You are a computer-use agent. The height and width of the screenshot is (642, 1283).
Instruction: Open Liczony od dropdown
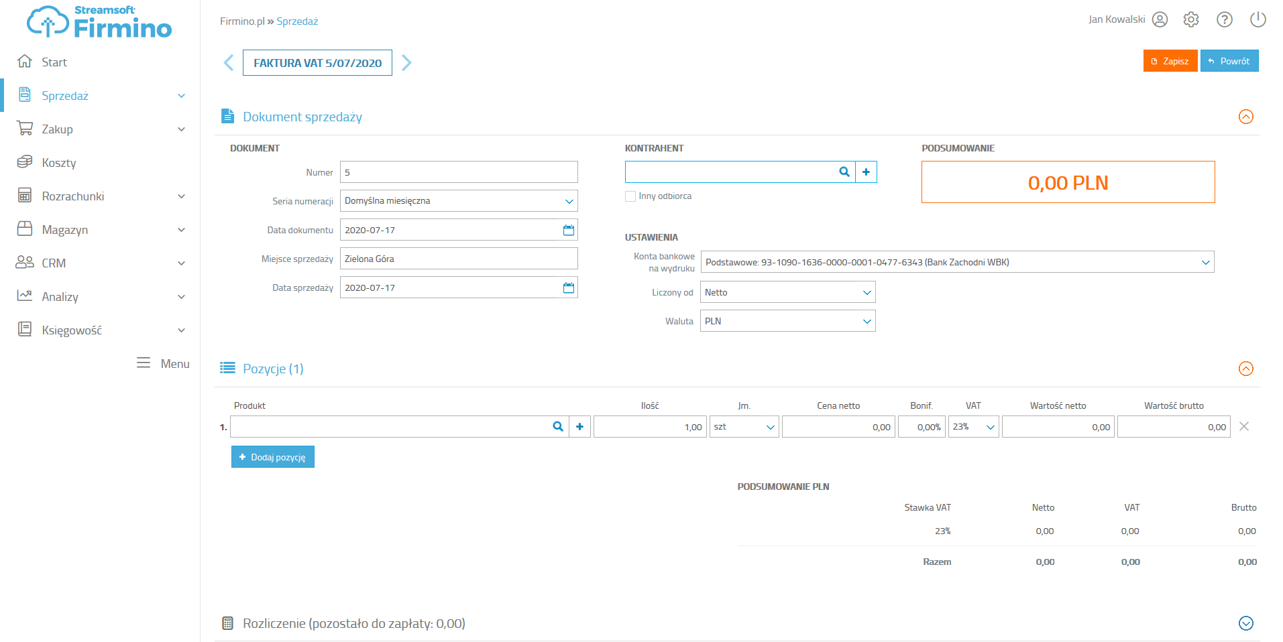coord(787,292)
